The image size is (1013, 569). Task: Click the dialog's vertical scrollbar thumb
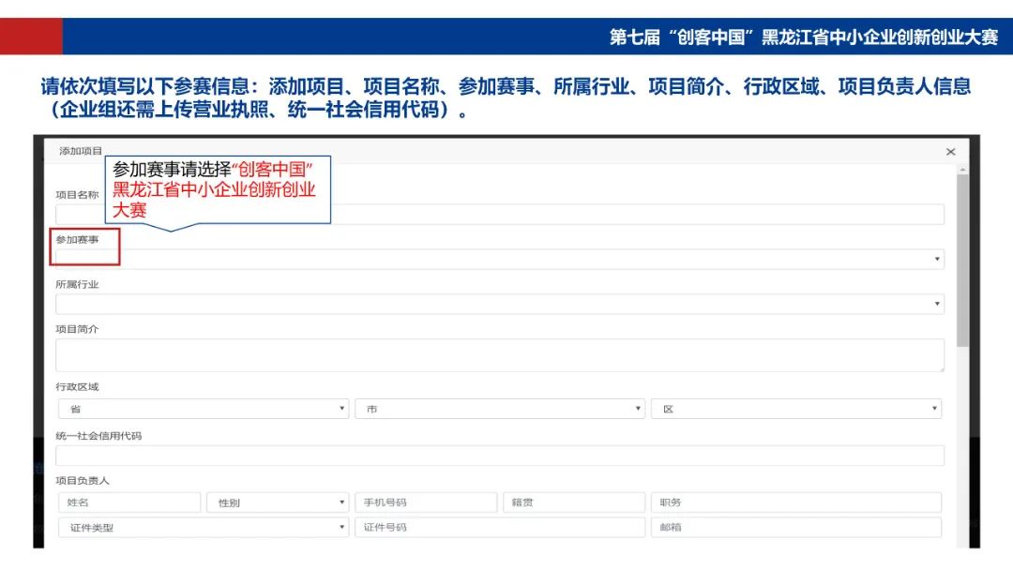[962, 261]
